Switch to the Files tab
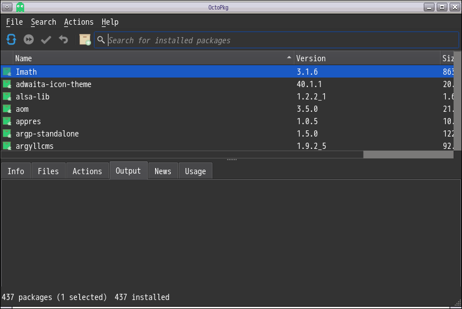 (x=48, y=171)
